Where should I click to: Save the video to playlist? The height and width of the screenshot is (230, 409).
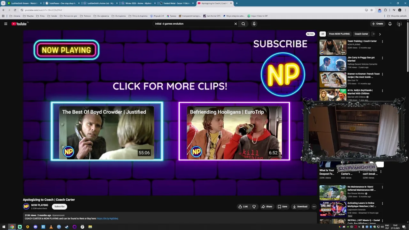(282, 207)
